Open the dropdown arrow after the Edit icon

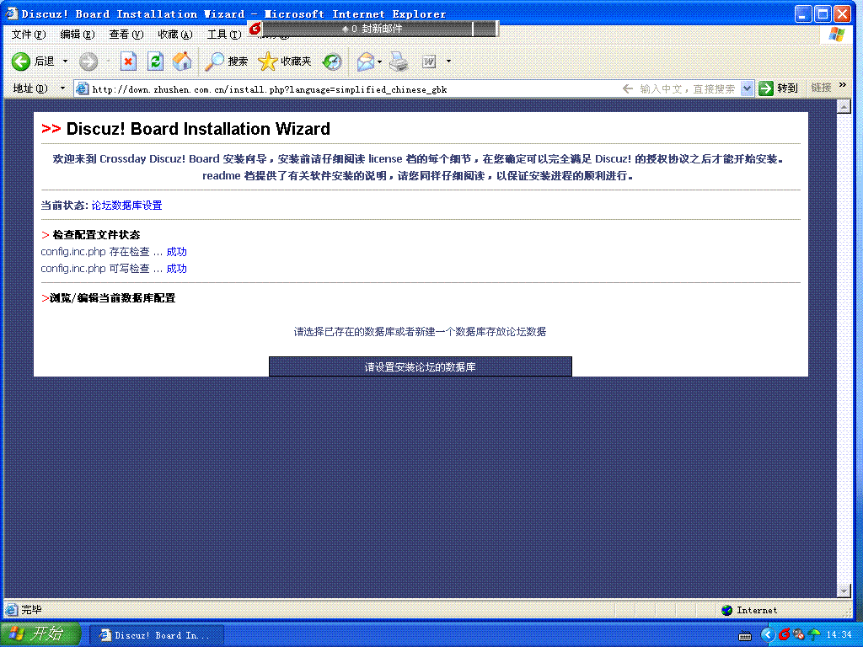tap(448, 61)
